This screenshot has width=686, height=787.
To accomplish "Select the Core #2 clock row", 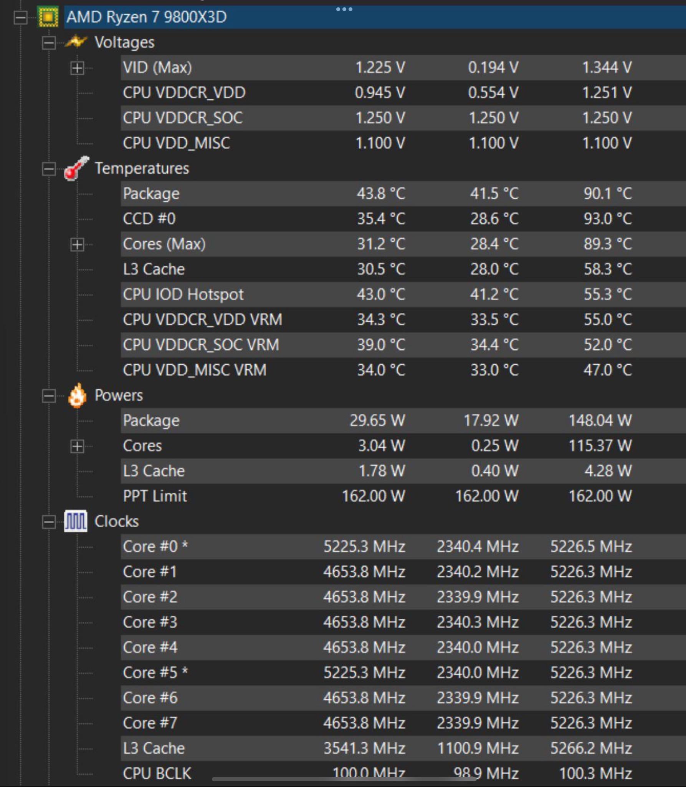I will tap(403, 597).
